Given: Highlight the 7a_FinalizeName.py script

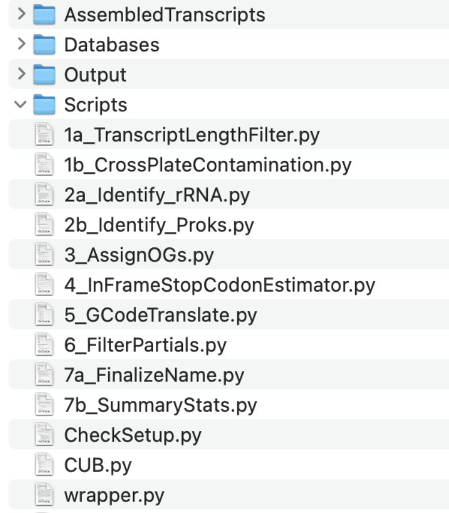Looking at the screenshot, I should 154,375.
